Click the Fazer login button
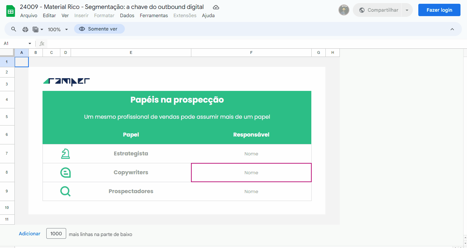The width and height of the screenshot is (467, 248). tap(439, 10)
